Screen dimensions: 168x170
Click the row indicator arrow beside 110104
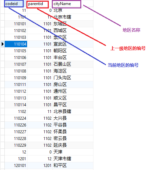tap(3, 44)
